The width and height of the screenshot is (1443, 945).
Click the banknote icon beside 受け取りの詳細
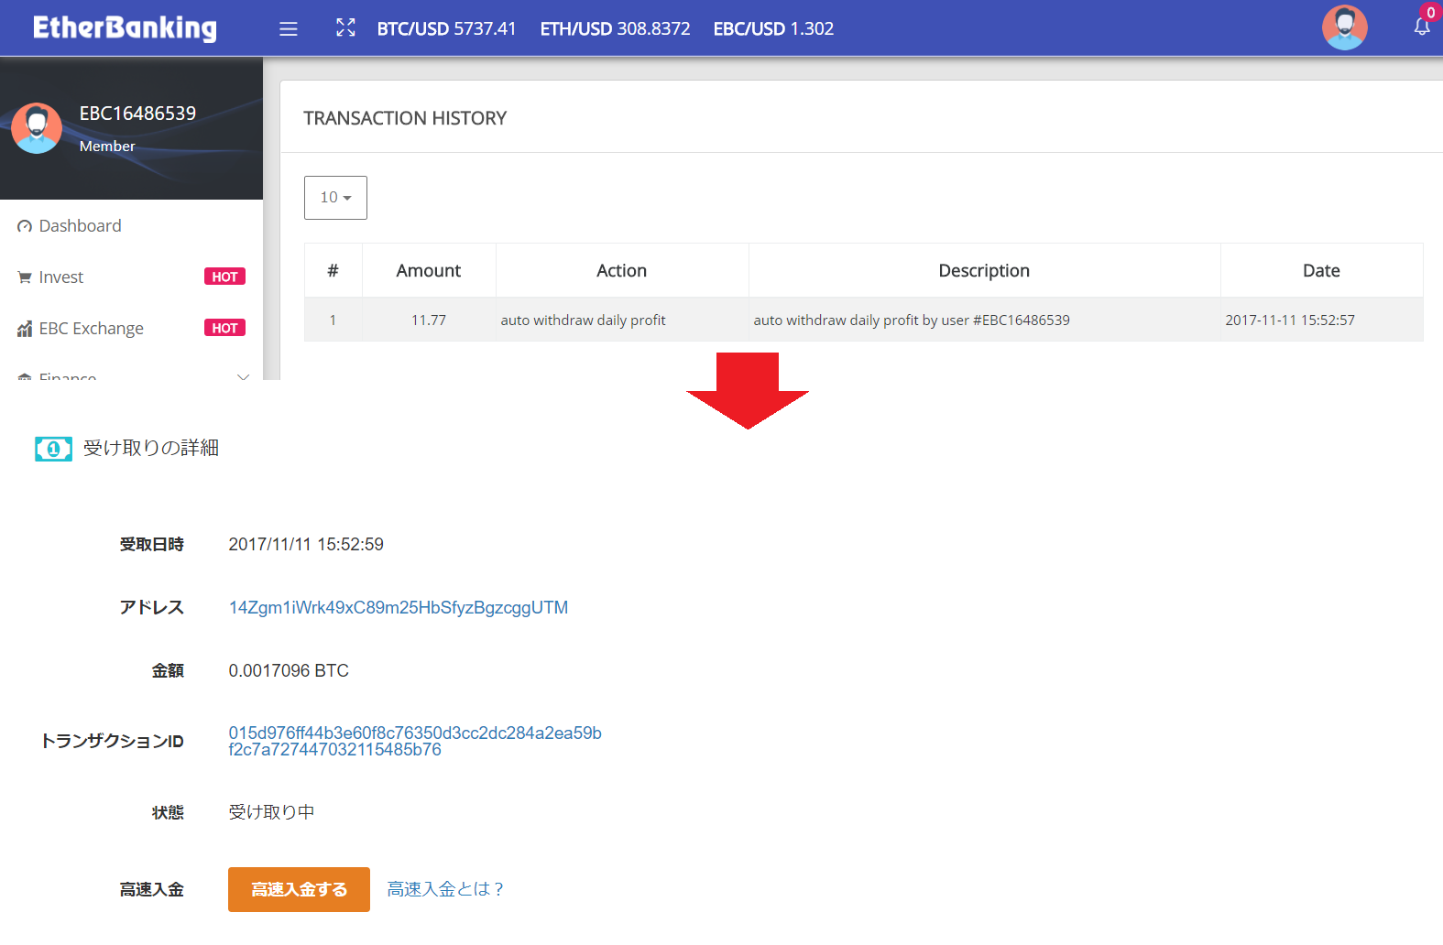coord(53,449)
